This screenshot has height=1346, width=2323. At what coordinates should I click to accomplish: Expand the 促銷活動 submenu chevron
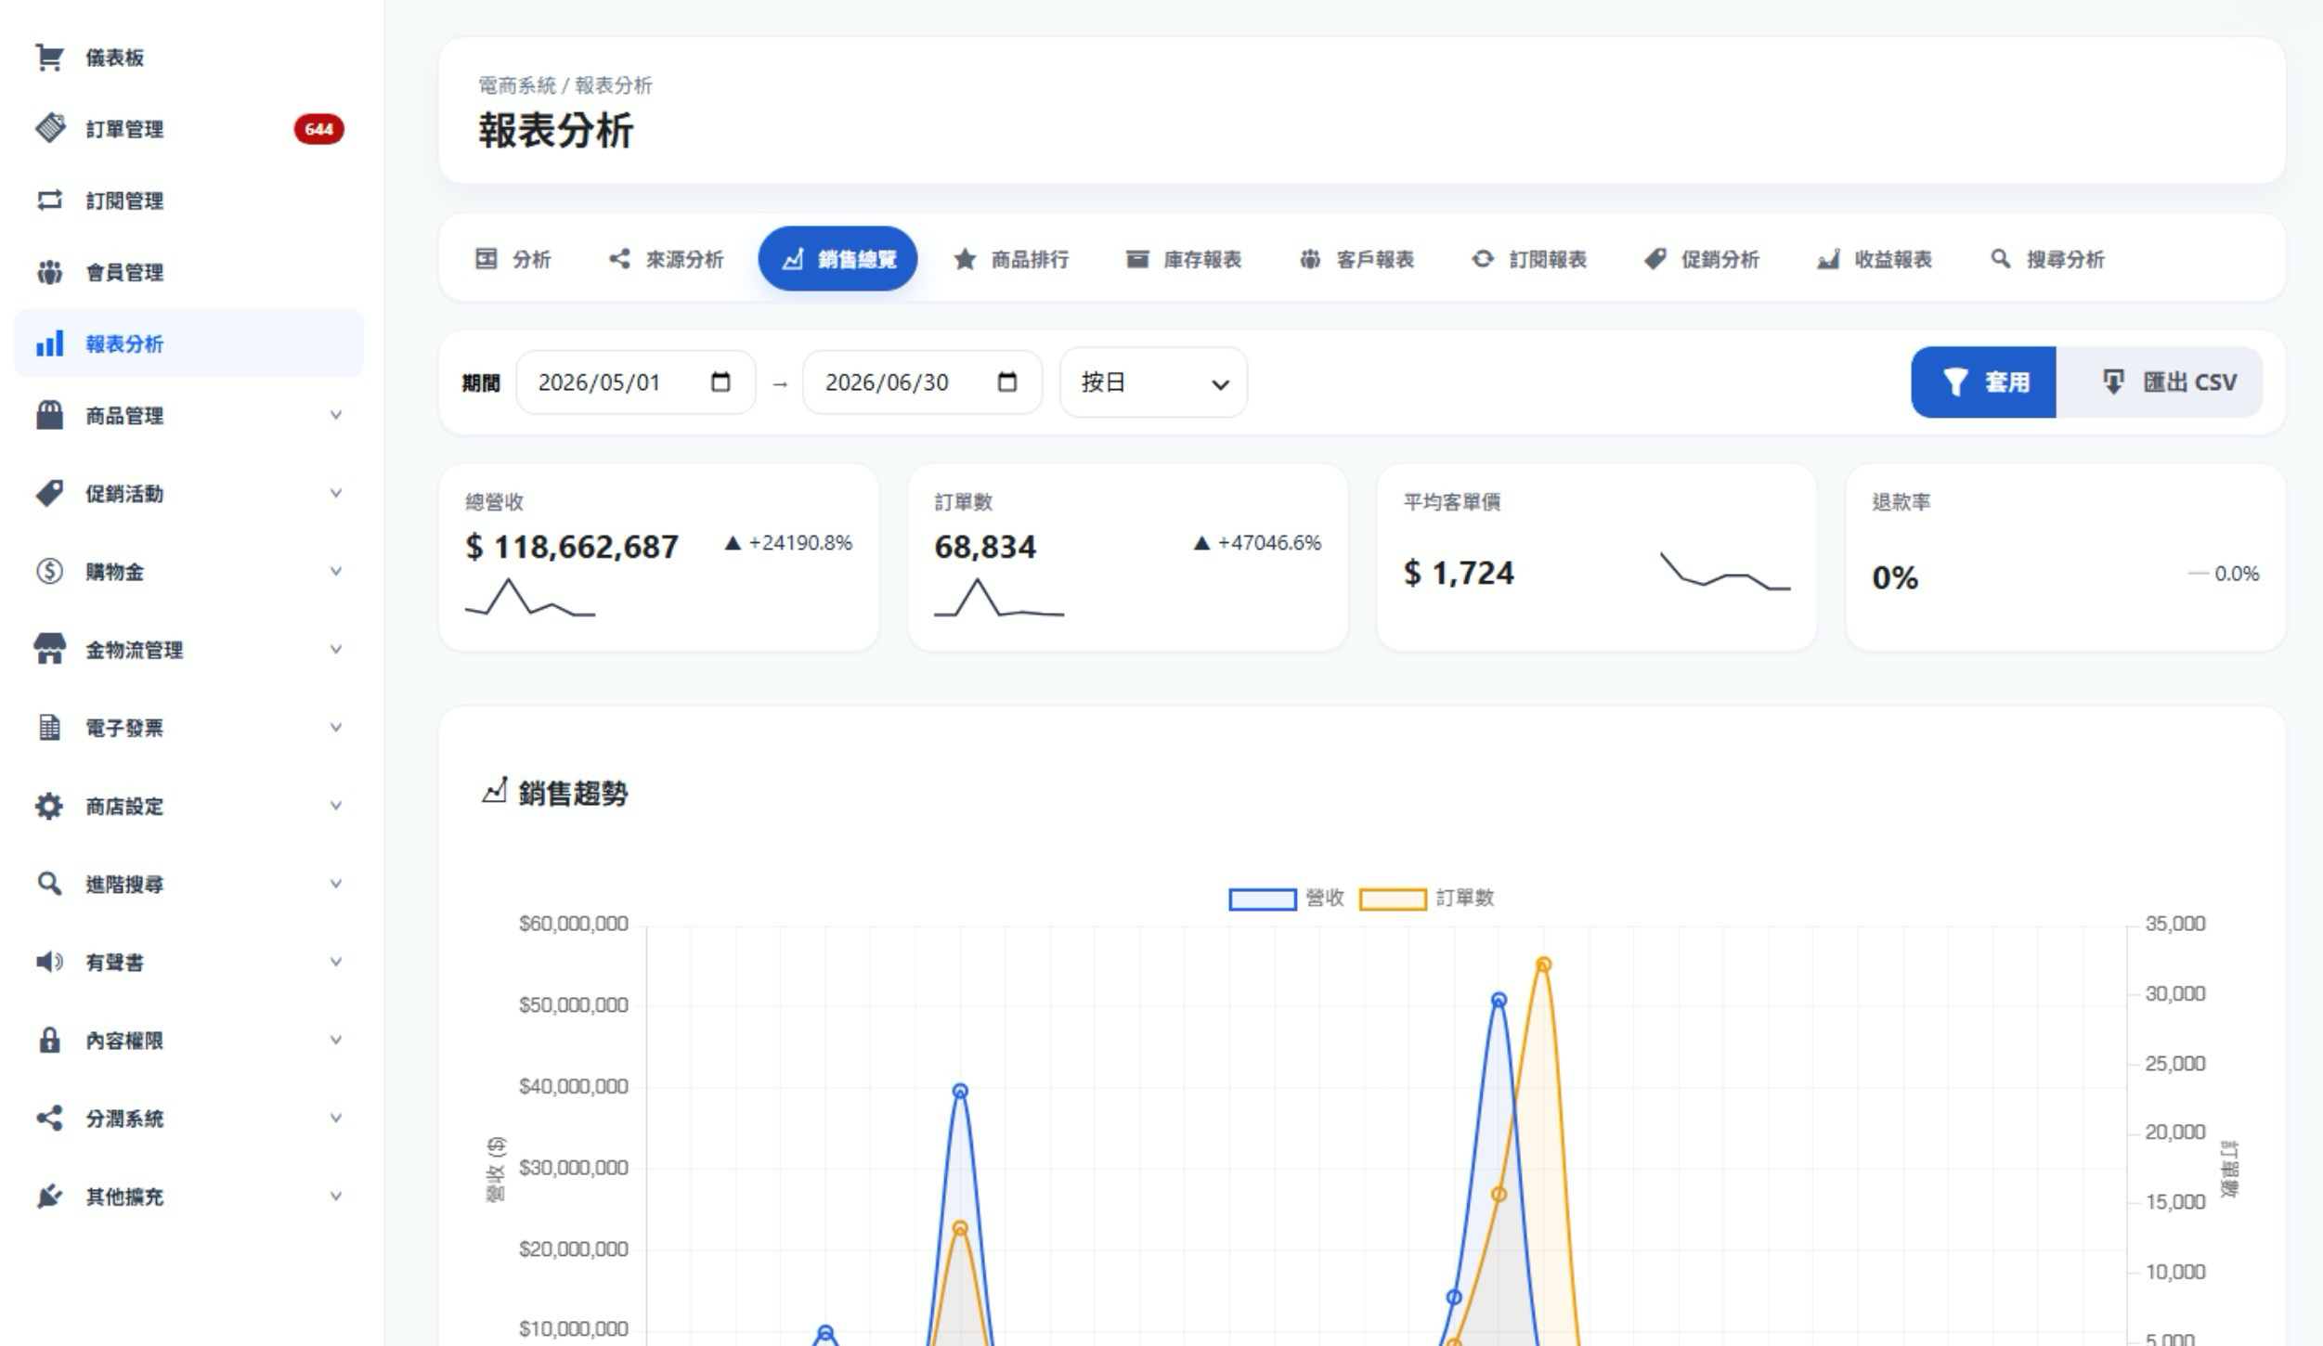pyautogui.click(x=336, y=493)
